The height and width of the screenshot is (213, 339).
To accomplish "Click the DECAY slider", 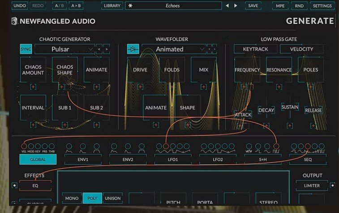I will pyautogui.click(x=266, y=110).
